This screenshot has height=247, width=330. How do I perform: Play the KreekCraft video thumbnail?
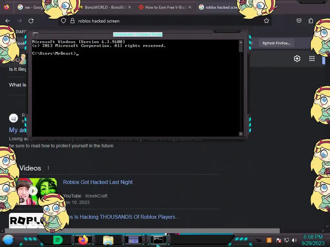pyautogui.click(x=33, y=191)
